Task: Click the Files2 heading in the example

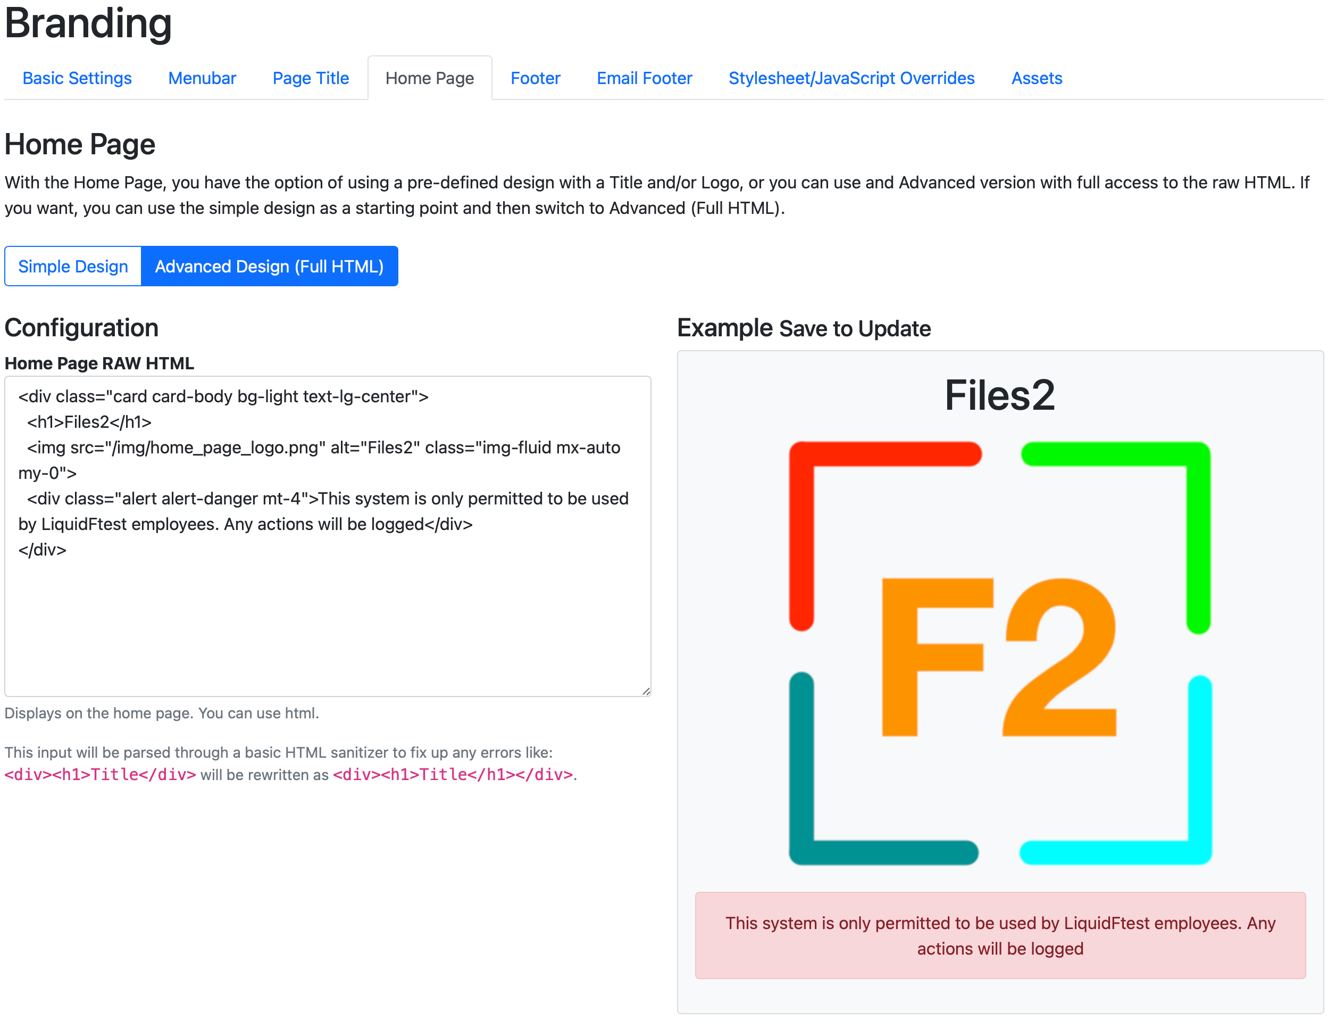Action: tap(999, 395)
